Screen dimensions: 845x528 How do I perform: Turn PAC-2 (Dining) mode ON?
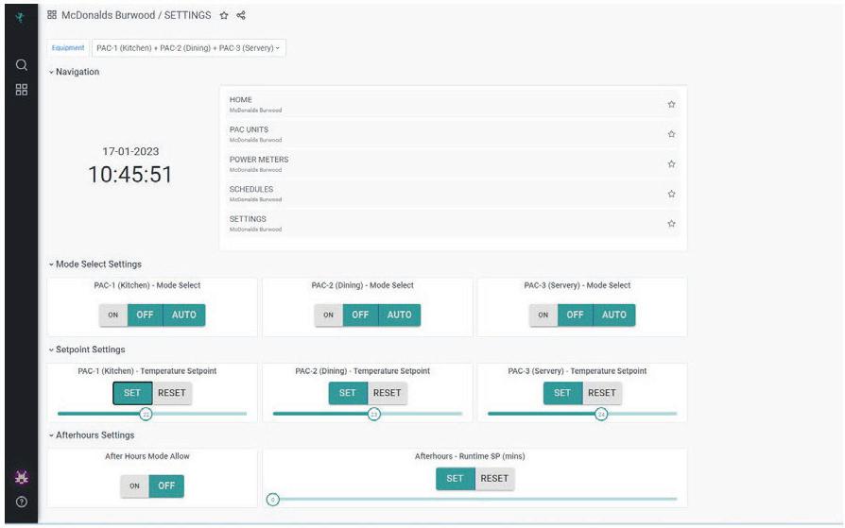pyautogui.click(x=328, y=315)
